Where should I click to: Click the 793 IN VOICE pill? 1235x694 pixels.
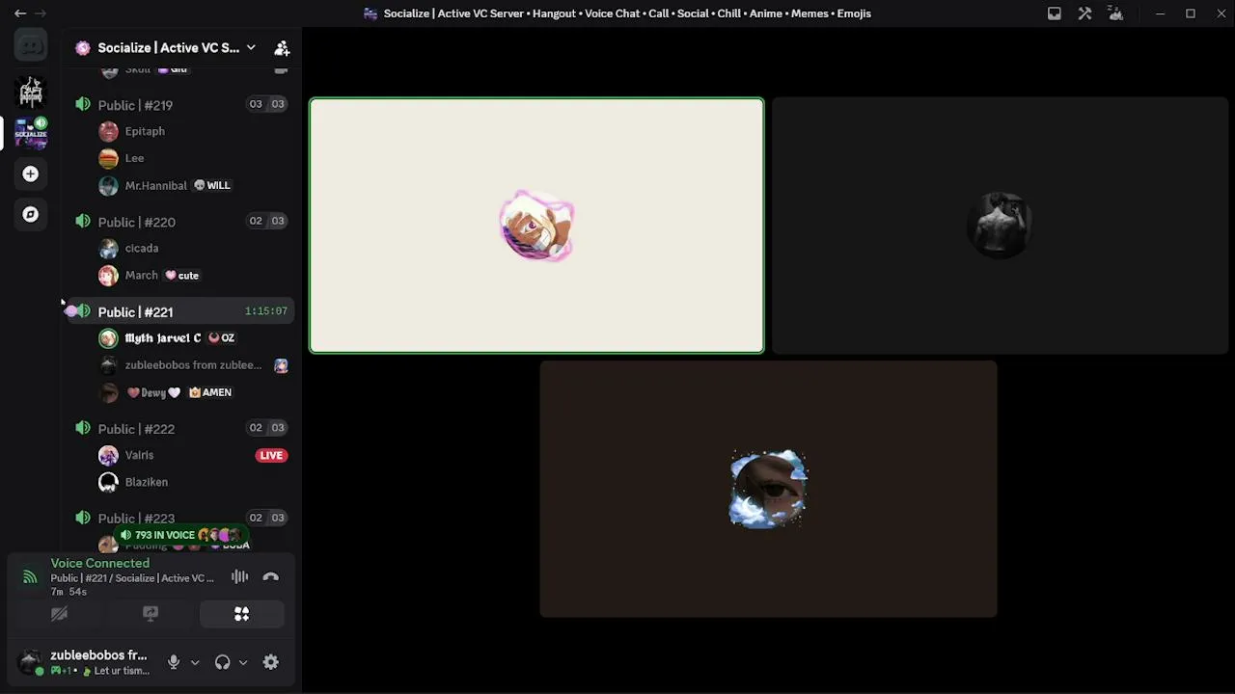180,535
